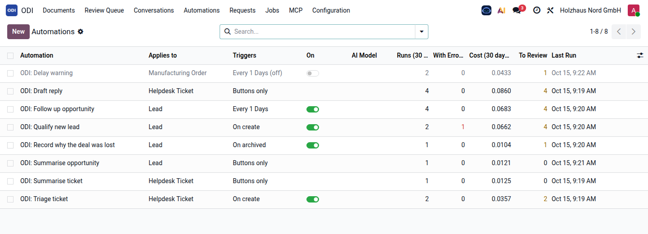Open the Automations menu
This screenshot has height=234, width=648.
coord(202,10)
